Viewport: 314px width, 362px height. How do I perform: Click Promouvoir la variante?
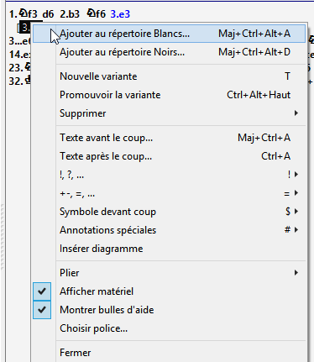169,95
